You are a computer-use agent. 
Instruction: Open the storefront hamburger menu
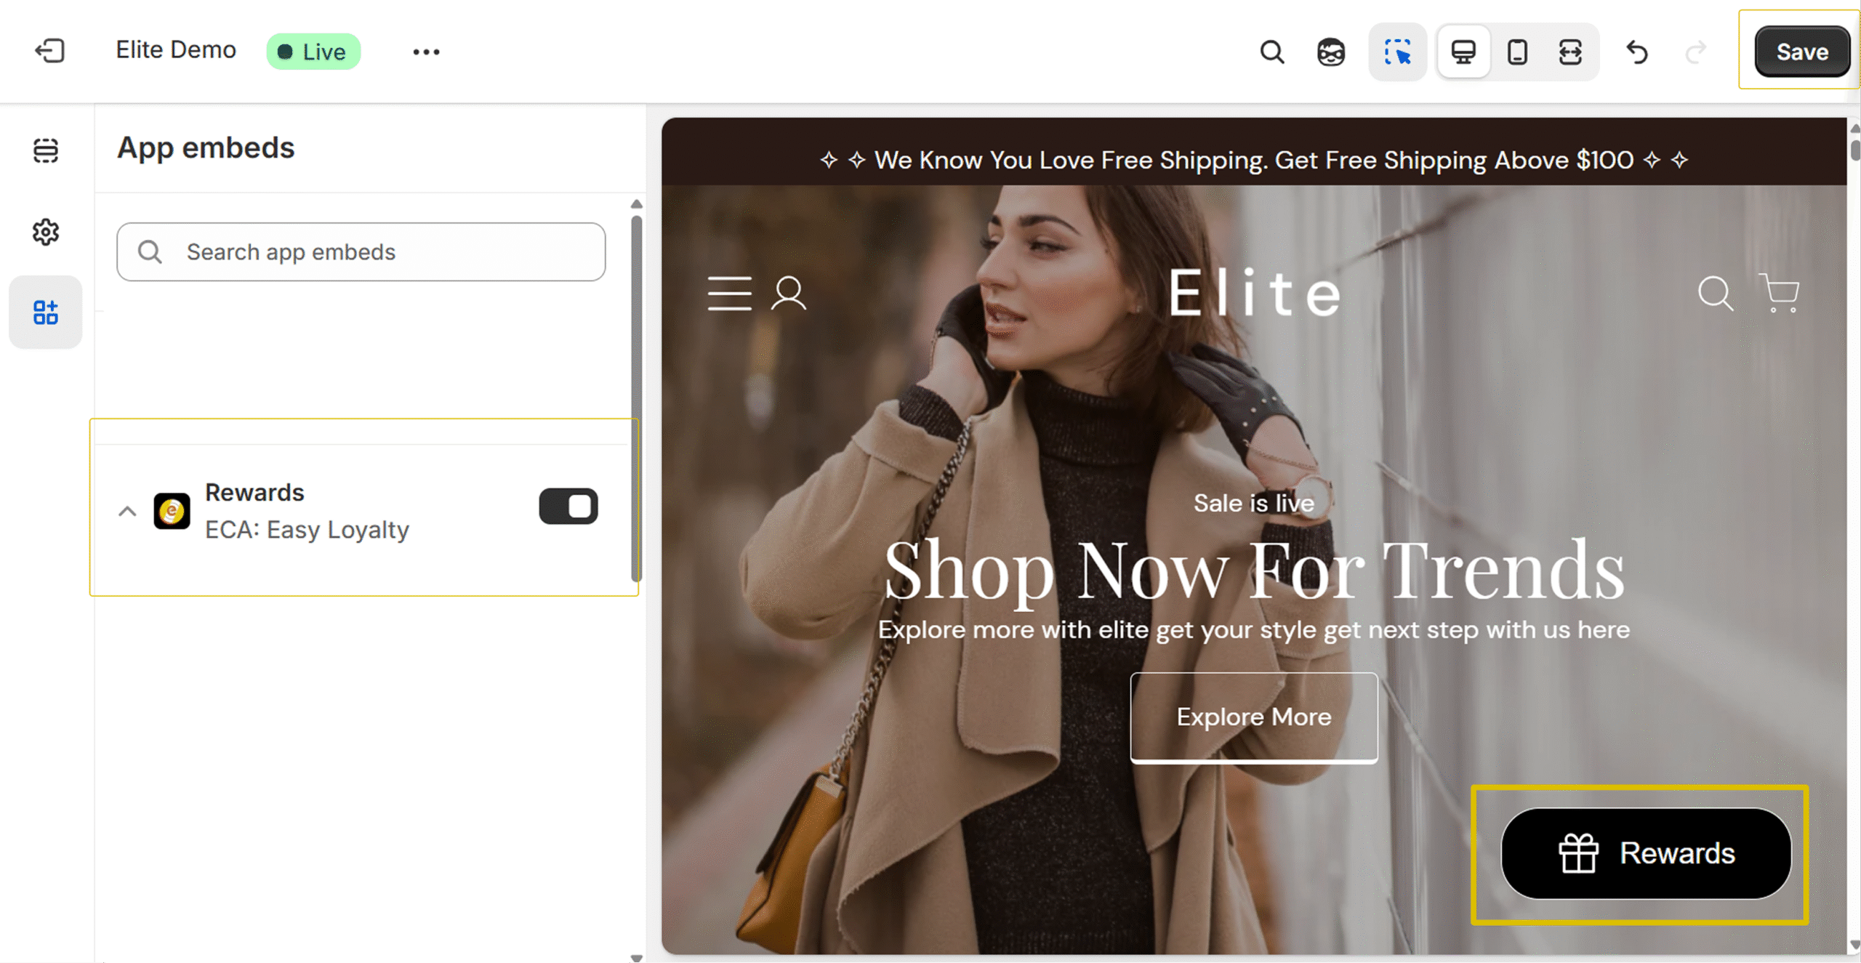(730, 294)
